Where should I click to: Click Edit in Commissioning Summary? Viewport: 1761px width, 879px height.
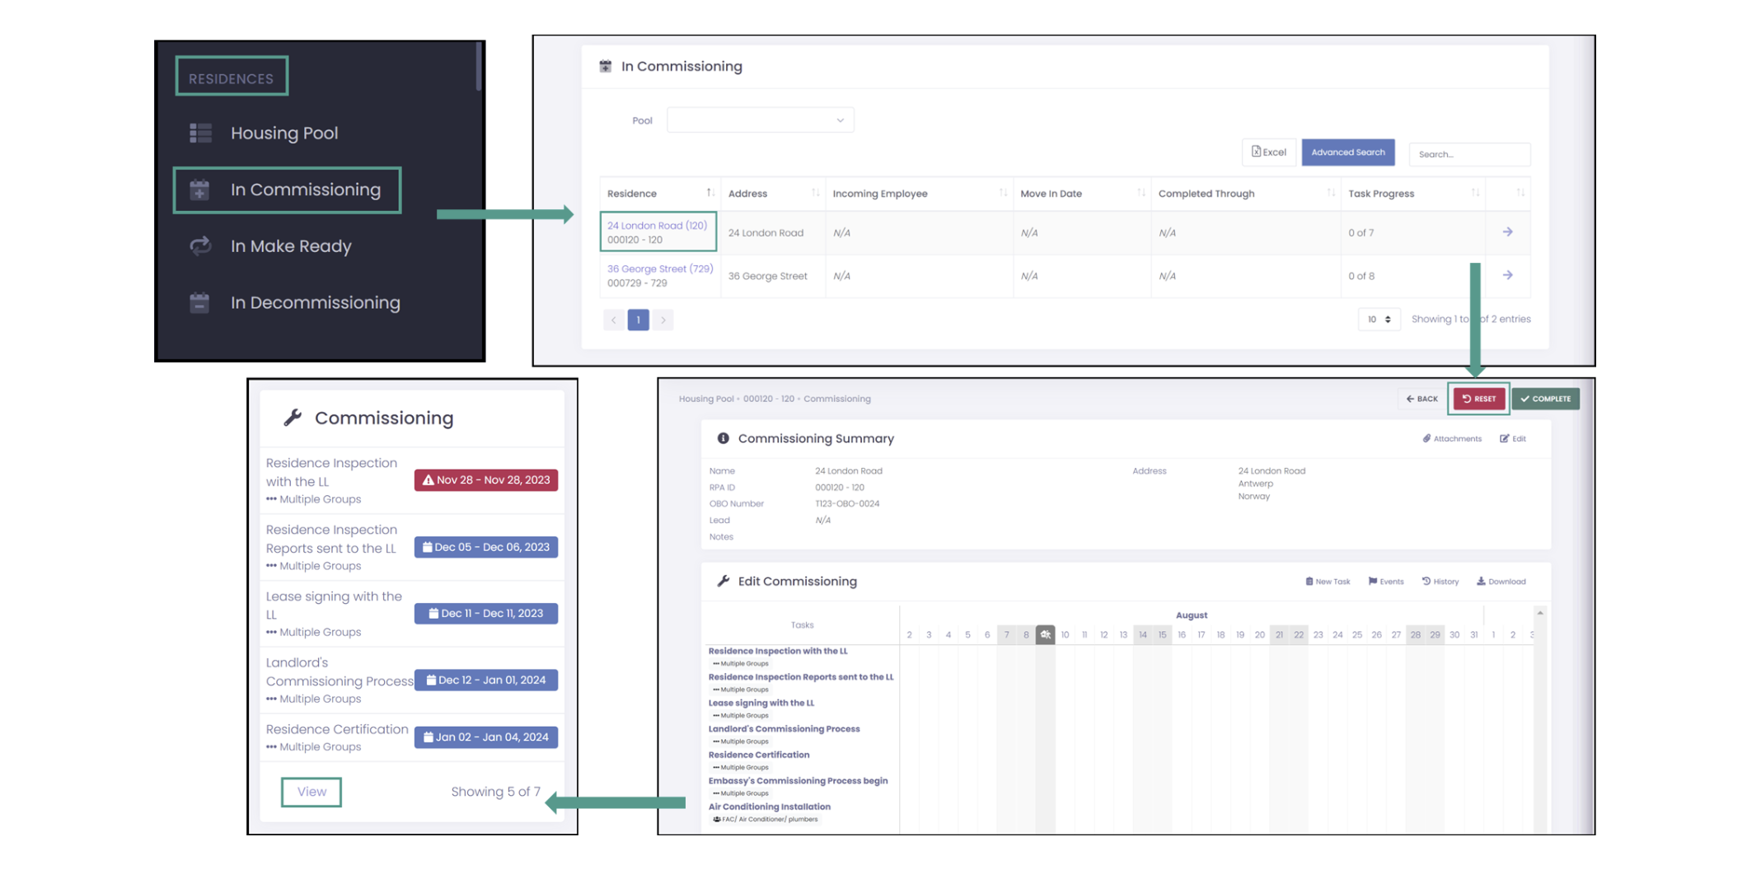coord(1513,438)
